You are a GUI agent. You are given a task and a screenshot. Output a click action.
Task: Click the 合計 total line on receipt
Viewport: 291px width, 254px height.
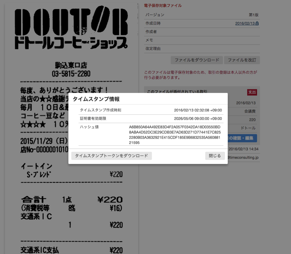72,200
